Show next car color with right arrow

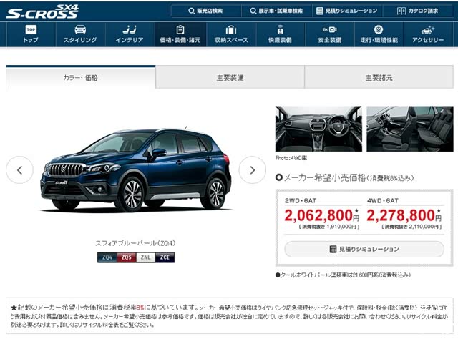coord(253,170)
